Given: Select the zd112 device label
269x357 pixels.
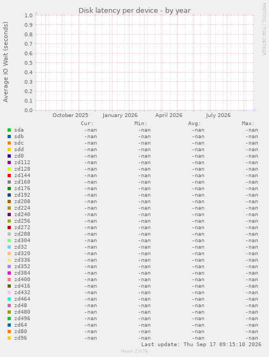Looking at the screenshot, I should coord(22,163).
